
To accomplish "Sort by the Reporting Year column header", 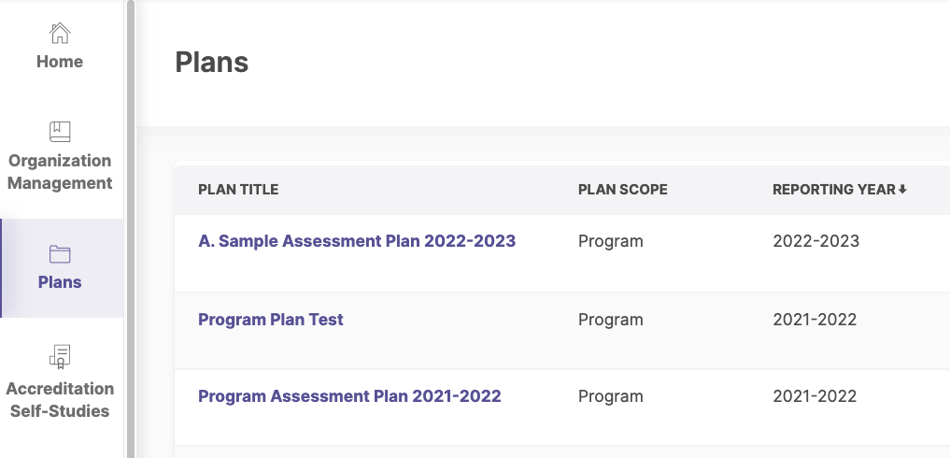I will pos(834,189).
